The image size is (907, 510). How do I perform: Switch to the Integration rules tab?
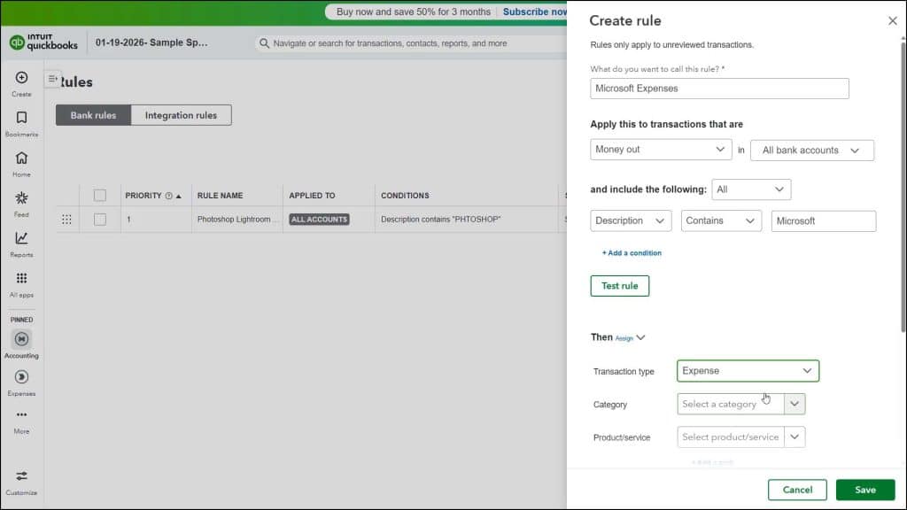pos(181,114)
